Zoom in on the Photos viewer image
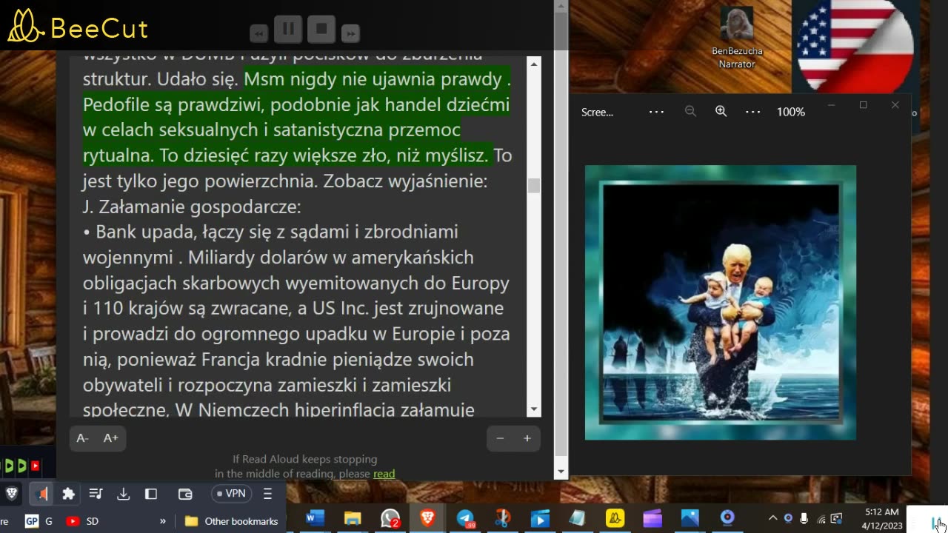This screenshot has height=533, width=948. 721,111
